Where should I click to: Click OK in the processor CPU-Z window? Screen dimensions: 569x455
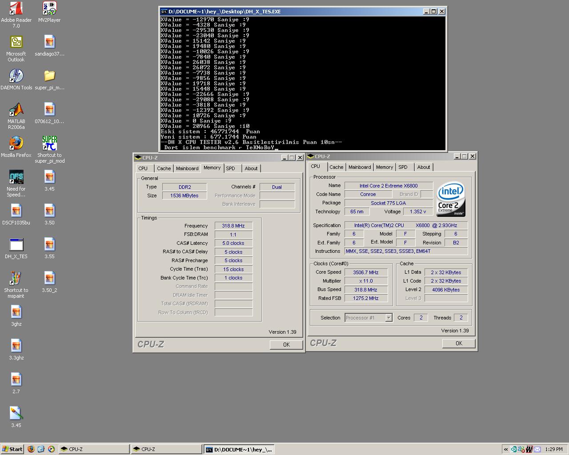459,343
